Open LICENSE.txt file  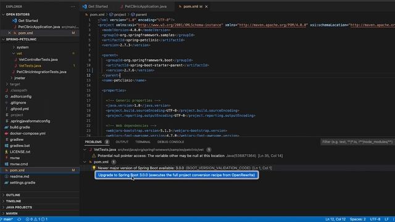pos(20,152)
